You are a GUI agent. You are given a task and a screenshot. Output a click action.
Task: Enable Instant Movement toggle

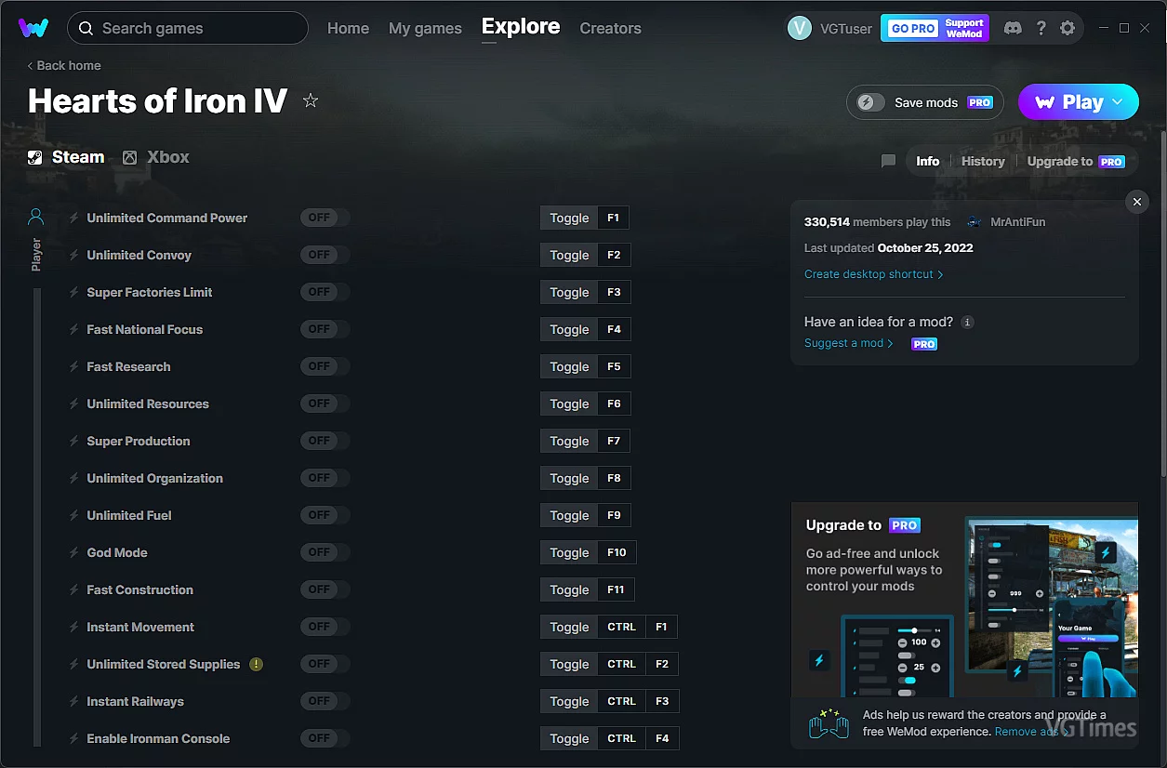point(325,627)
